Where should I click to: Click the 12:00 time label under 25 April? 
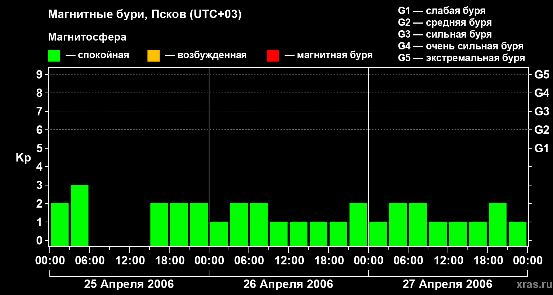[x=129, y=261]
